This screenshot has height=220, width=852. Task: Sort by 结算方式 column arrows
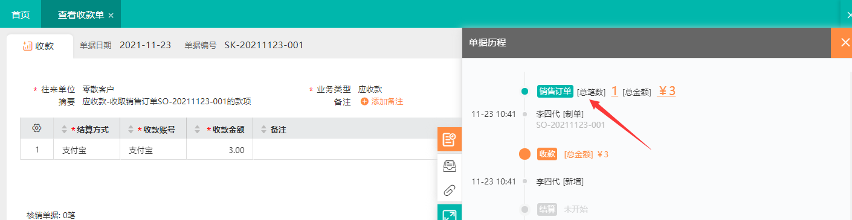pyautogui.click(x=65, y=129)
